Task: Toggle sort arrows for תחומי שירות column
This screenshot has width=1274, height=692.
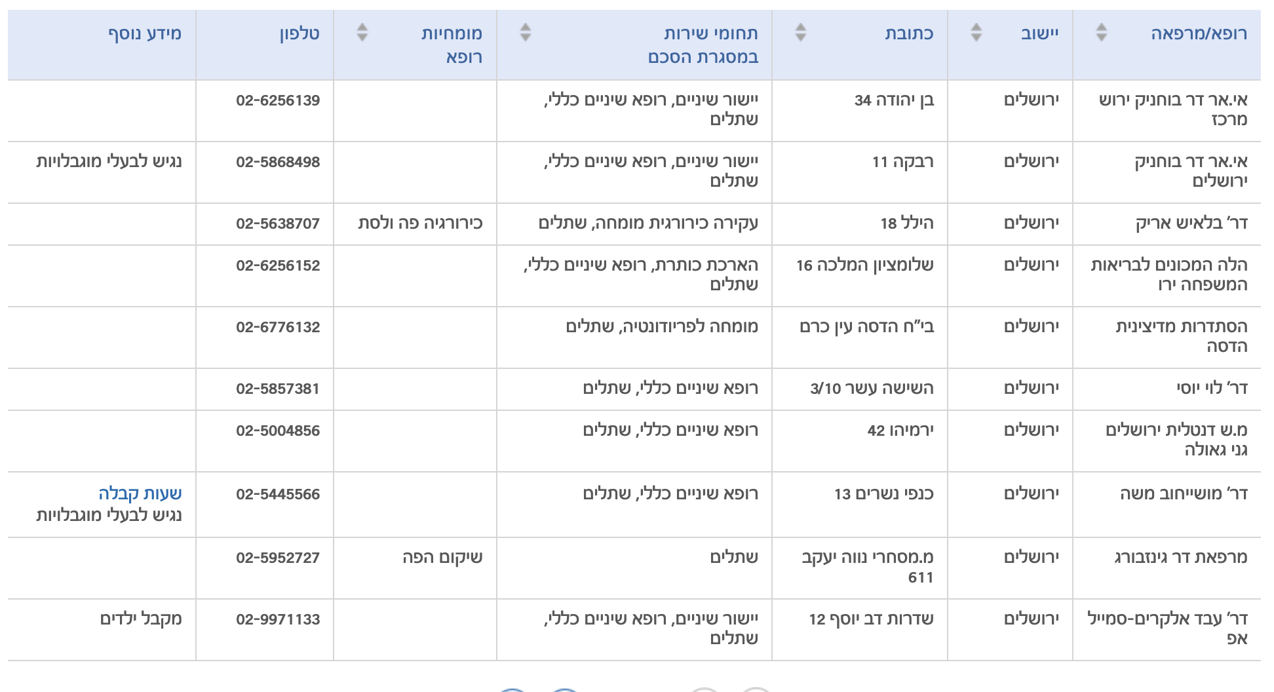Action: point(525,32)
